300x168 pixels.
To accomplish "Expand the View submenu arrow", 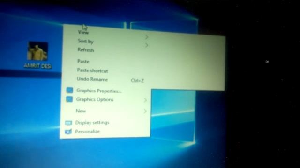I will tap(147, 37).
